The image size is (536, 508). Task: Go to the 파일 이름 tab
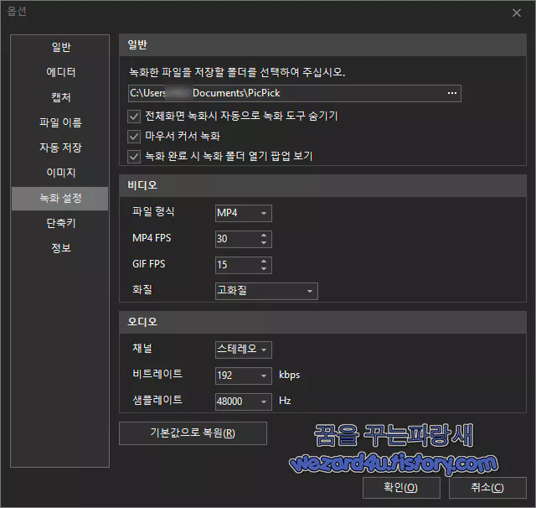(x=60, y=122)
